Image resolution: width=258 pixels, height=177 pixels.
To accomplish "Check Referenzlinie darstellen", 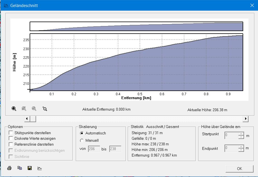I will tap(11, 145).
